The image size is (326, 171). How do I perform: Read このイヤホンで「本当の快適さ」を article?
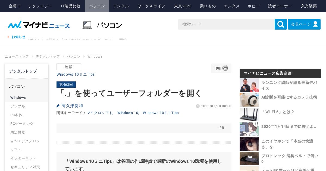click(x=287, y=144)
